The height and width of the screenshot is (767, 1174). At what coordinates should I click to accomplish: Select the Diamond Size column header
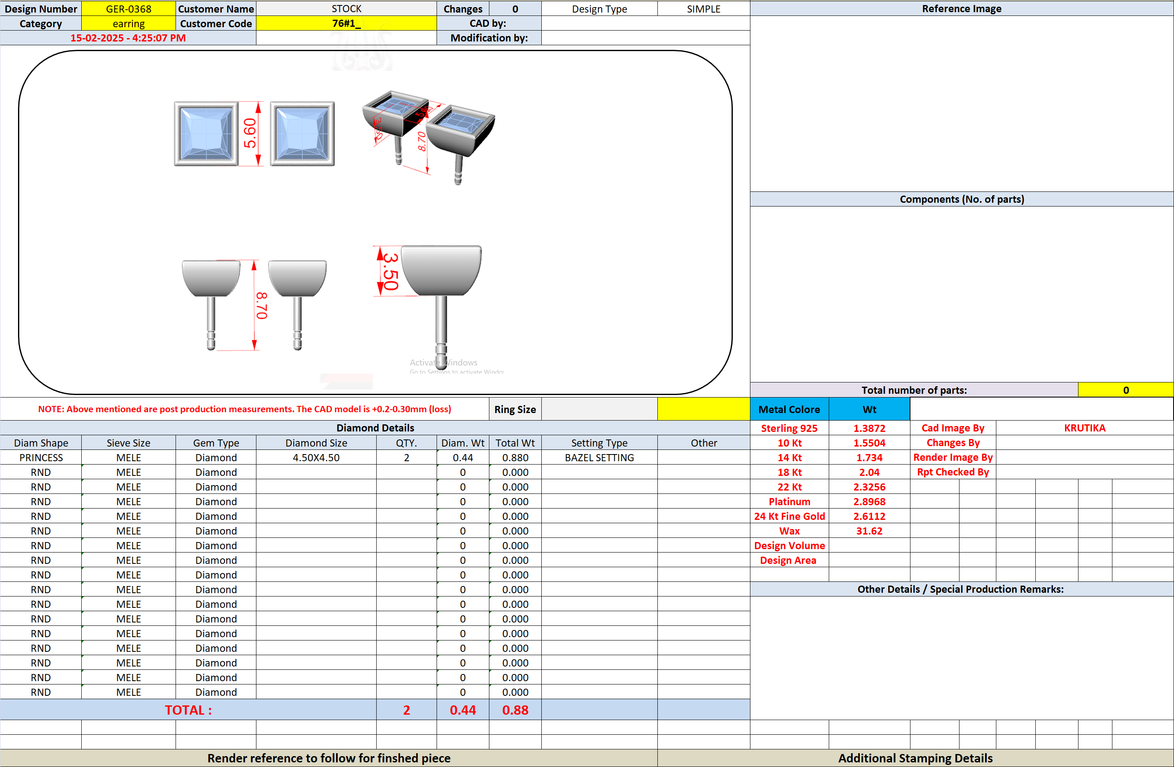[316, 442]
